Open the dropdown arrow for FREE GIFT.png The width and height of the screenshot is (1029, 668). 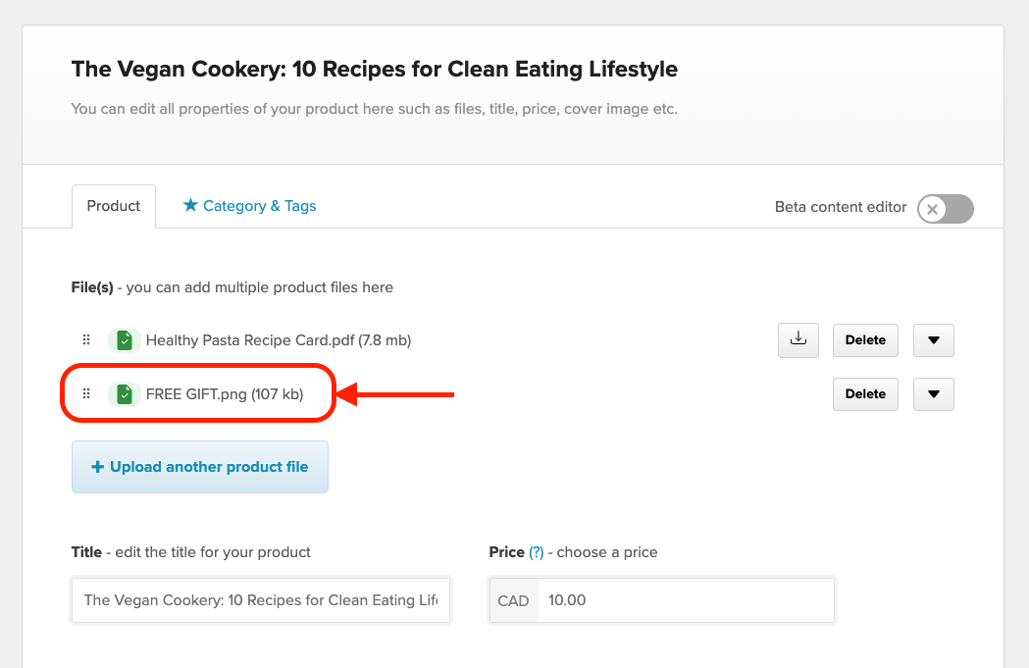(x=933, y=393)
